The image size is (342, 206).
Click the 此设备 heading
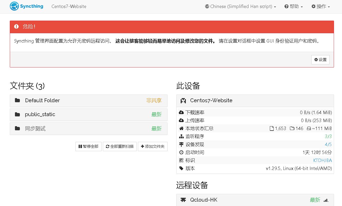pos(188,86)
